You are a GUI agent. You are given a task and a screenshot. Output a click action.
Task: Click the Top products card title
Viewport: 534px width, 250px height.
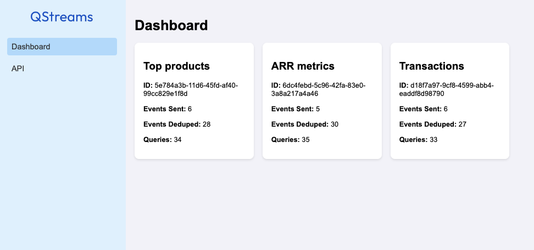tap(176, 66)
